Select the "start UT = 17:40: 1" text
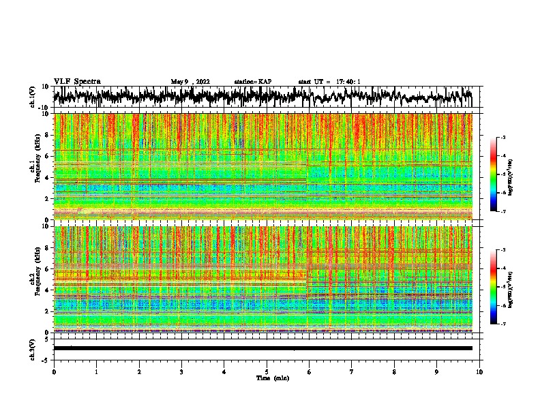 (329, 82)
